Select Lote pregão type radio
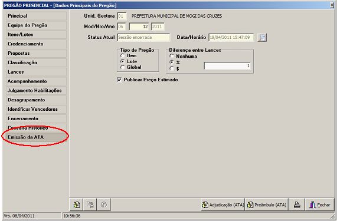Screen dimensions: 337x221 coord(123,61)
